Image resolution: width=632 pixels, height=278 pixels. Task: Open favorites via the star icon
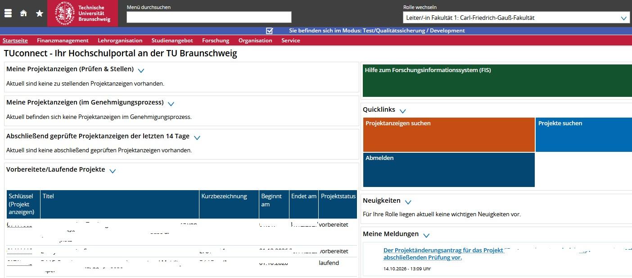[x=40, y=13]
